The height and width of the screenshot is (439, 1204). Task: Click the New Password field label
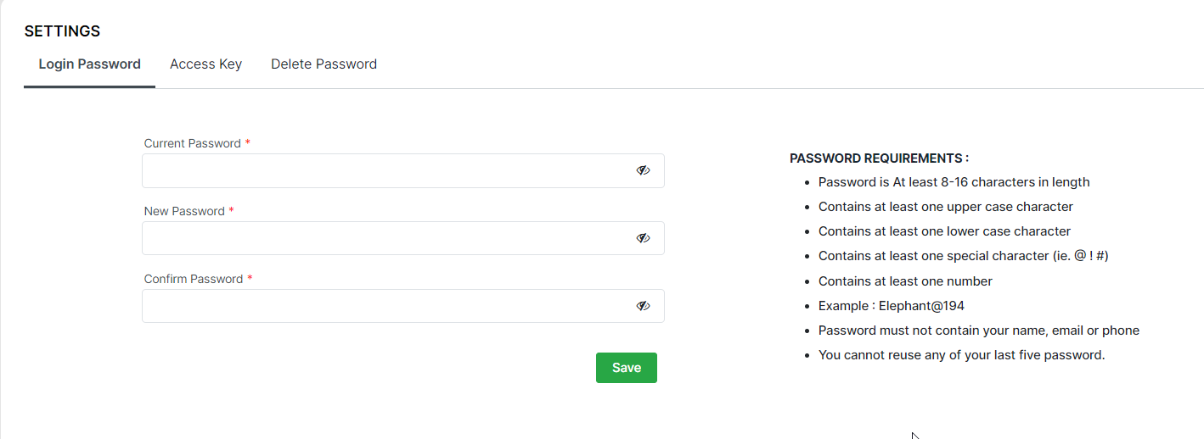184,211
